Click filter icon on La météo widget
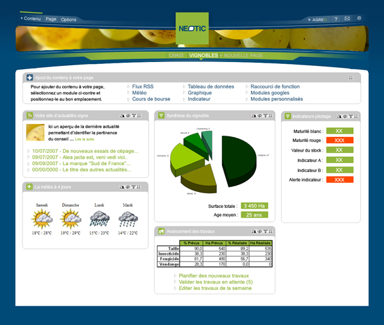 click(x=134, y=187)
